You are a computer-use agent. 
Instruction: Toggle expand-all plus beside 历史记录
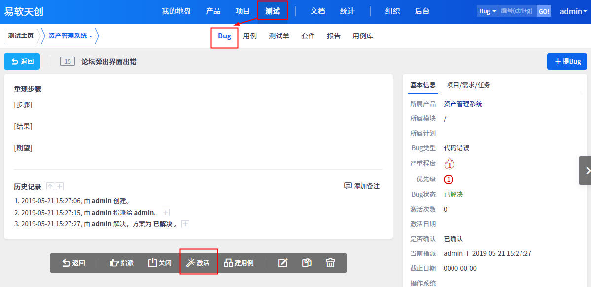point(60,186)
